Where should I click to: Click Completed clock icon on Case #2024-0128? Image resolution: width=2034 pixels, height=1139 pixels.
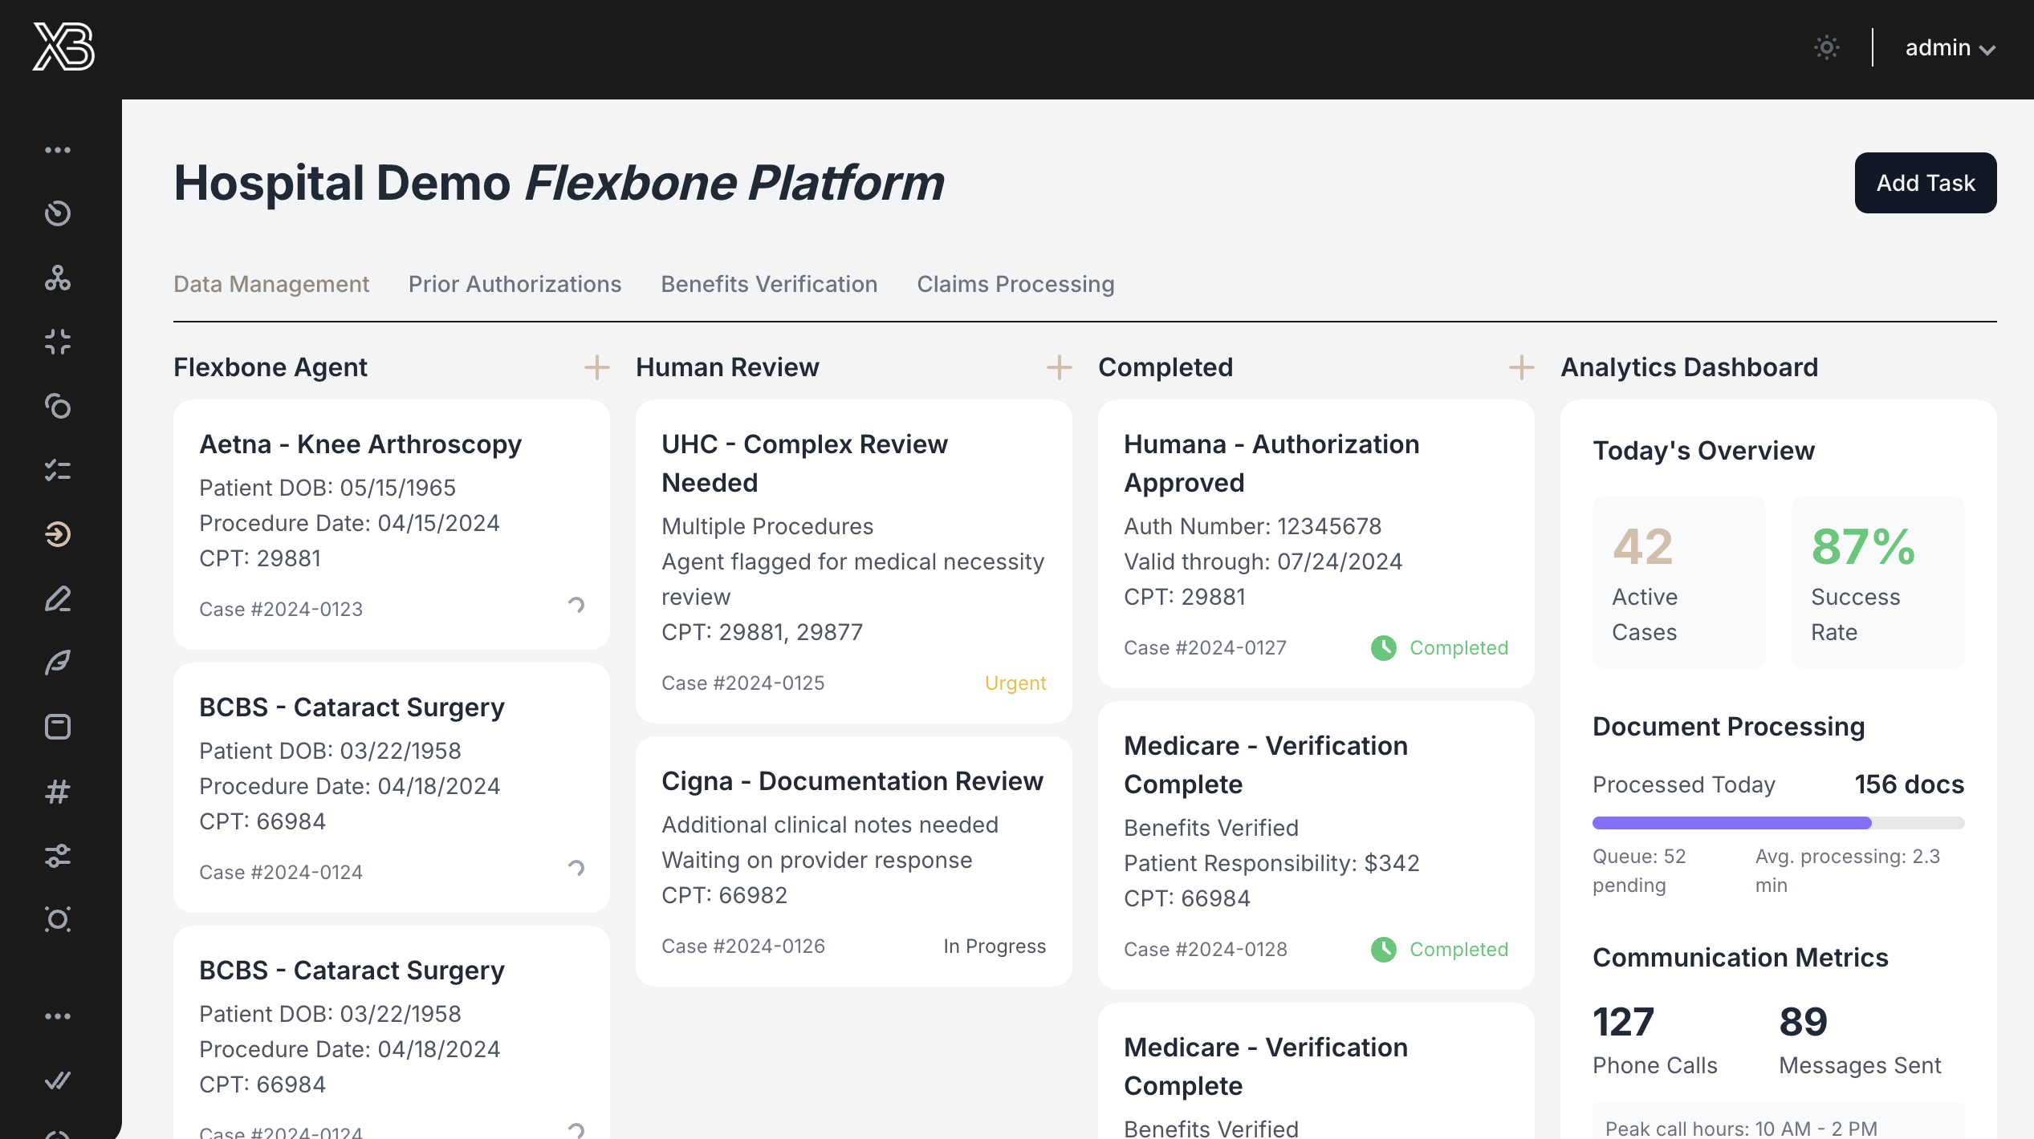(x=1384, y=950)
